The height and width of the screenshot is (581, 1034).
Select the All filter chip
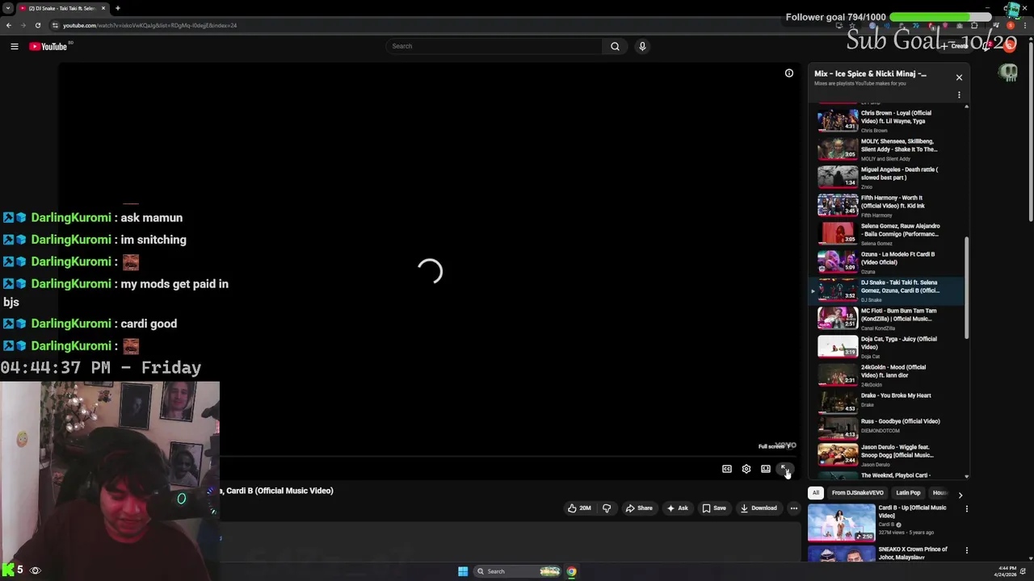[816, 493]
